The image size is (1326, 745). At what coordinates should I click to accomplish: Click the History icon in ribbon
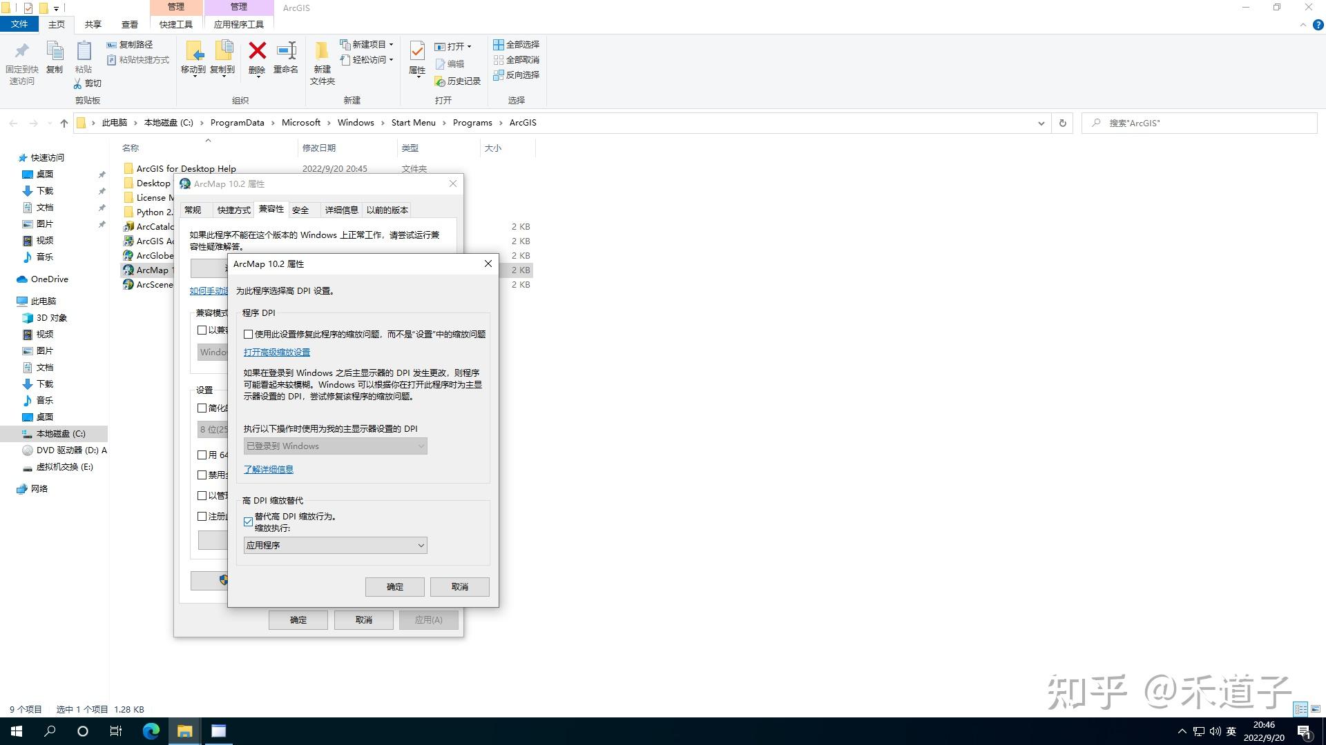[440, 81]
